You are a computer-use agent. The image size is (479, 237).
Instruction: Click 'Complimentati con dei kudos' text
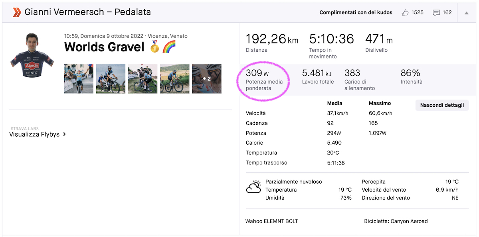point(356,13)
